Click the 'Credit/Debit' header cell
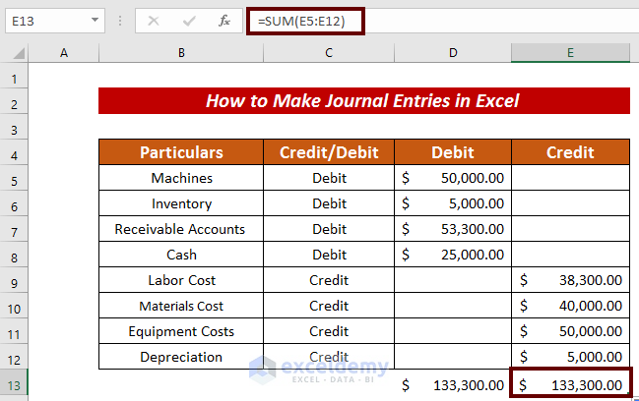The height and width of the screenshot is (401, 639). pyautogui.click(x=329, y=152)
